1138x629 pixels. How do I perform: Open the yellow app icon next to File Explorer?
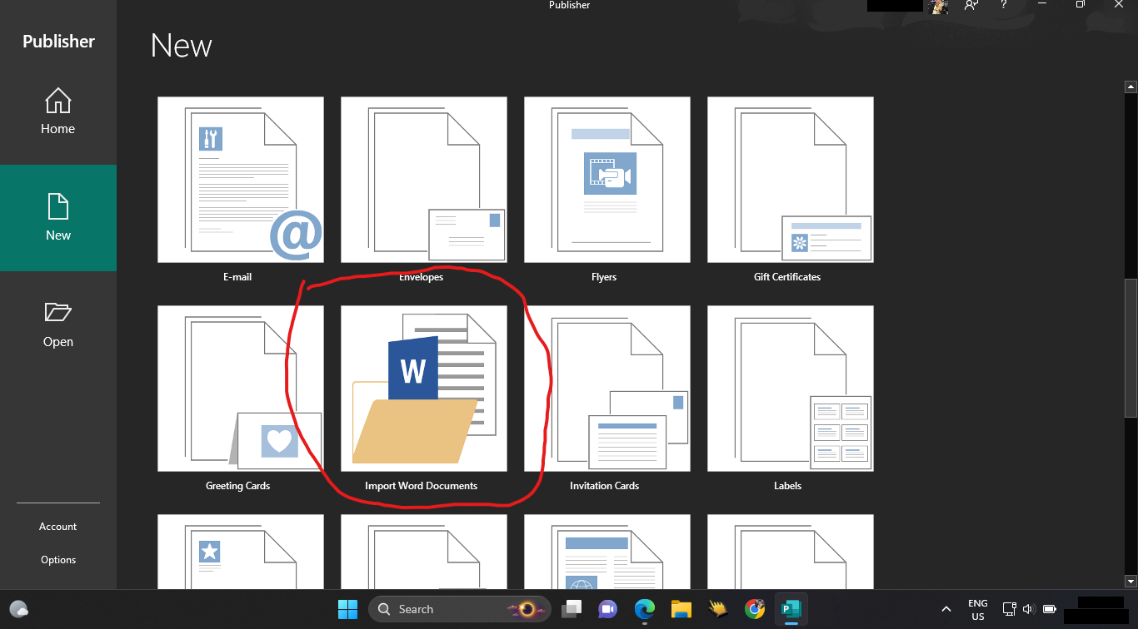(x=718, y=609)
